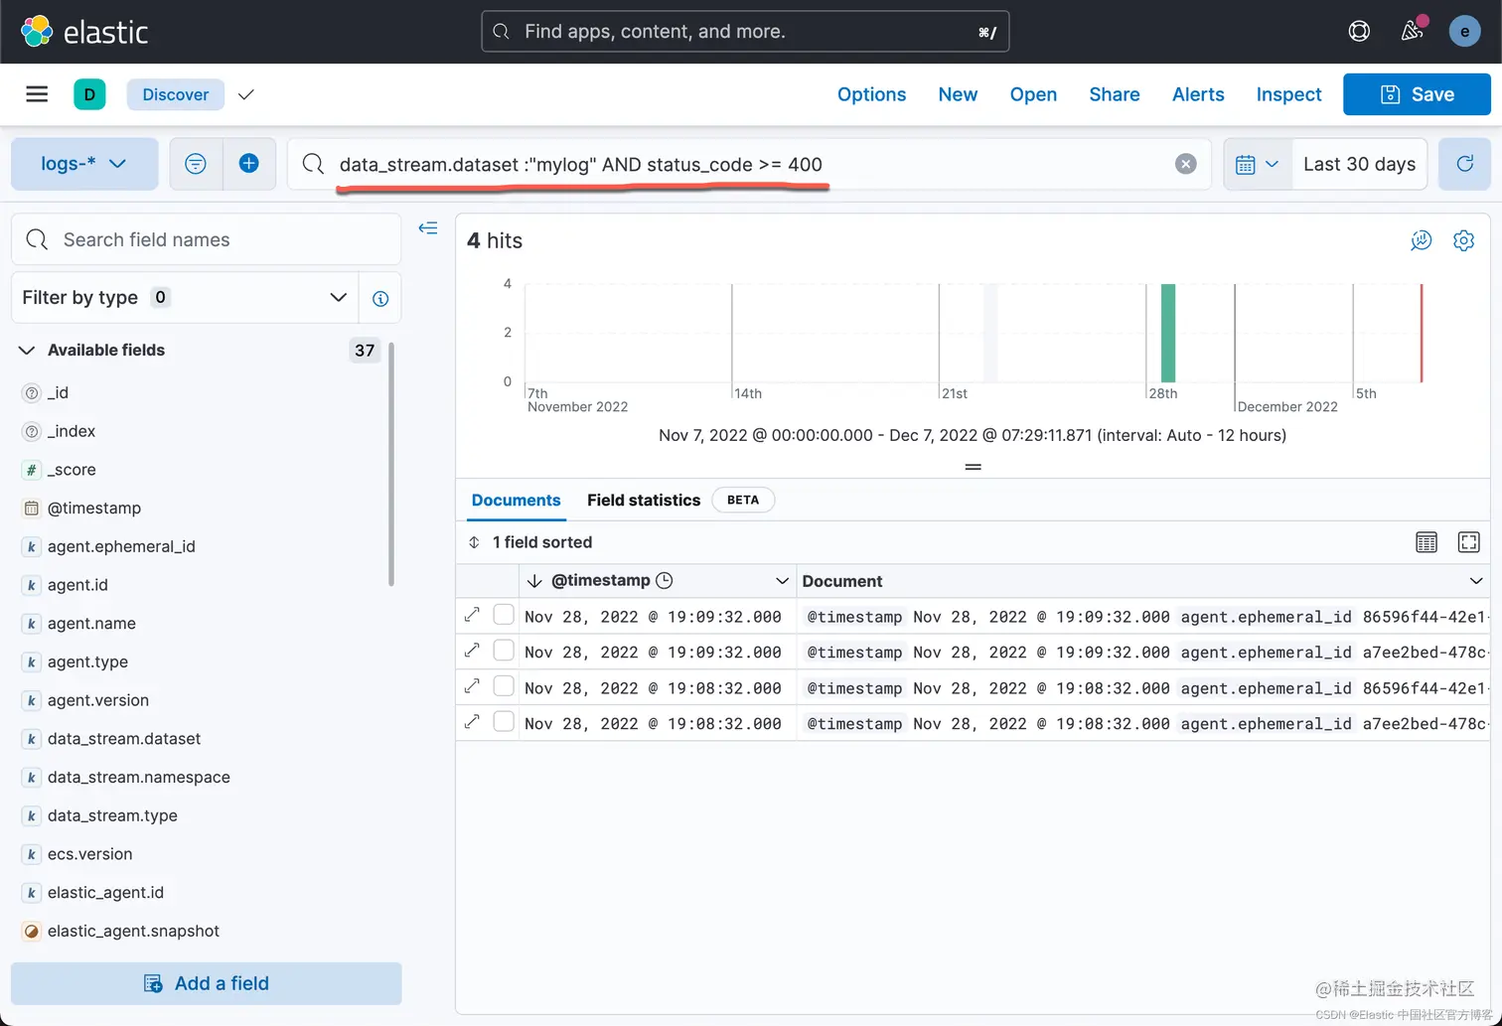Viewport: 1502px width, 1026px height.
Task: Open display options table icon
Action: [x=1427, y=542]
